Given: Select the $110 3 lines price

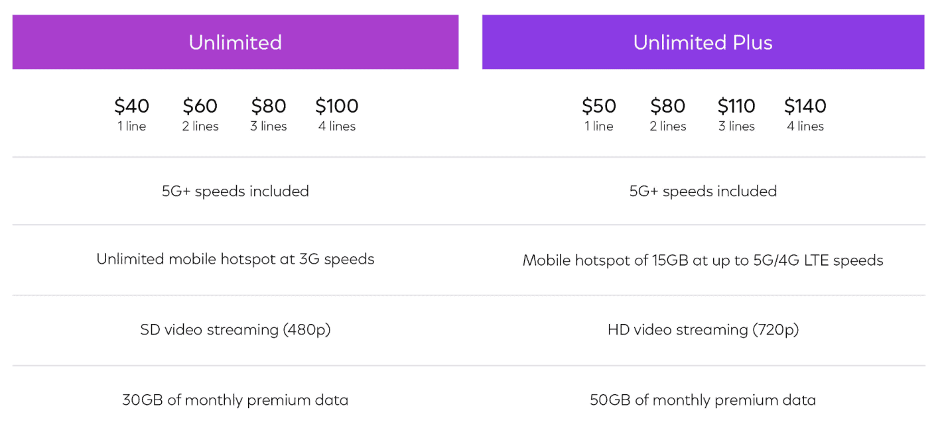Looking at the screenshot, I should [x=736, y=107].
